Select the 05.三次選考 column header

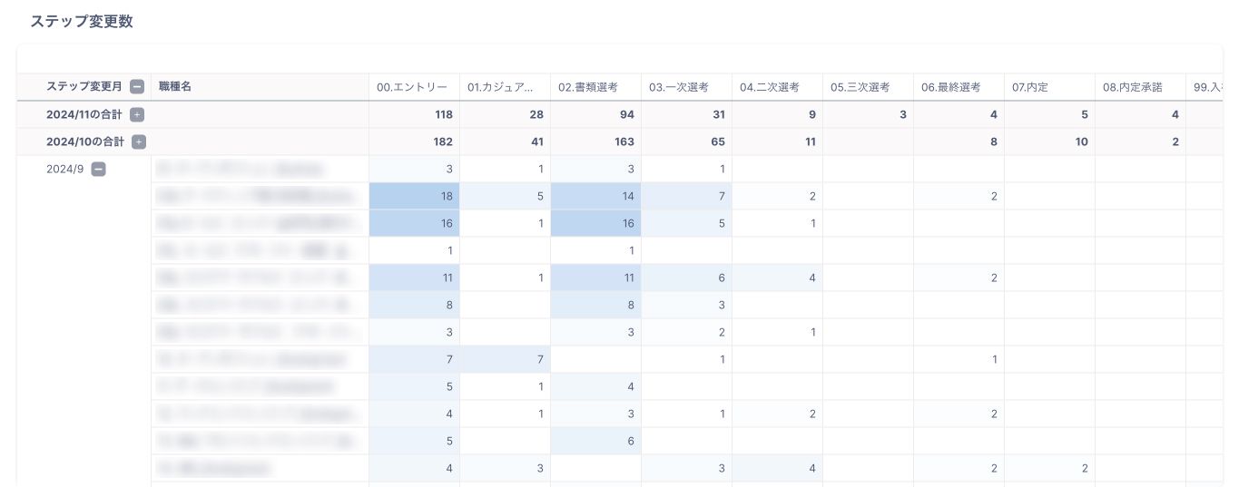[860, 87]
